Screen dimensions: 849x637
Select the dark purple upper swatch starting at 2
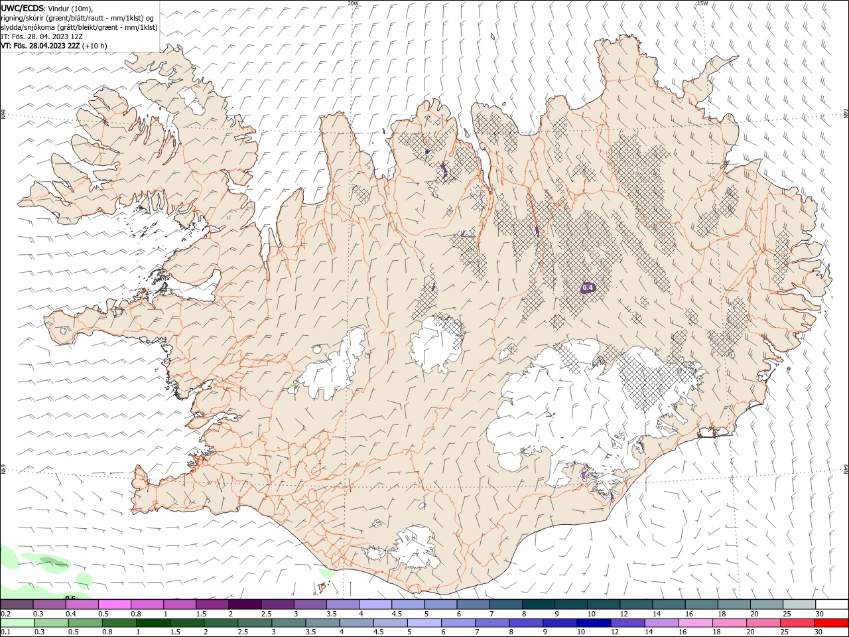pos(244,604)
